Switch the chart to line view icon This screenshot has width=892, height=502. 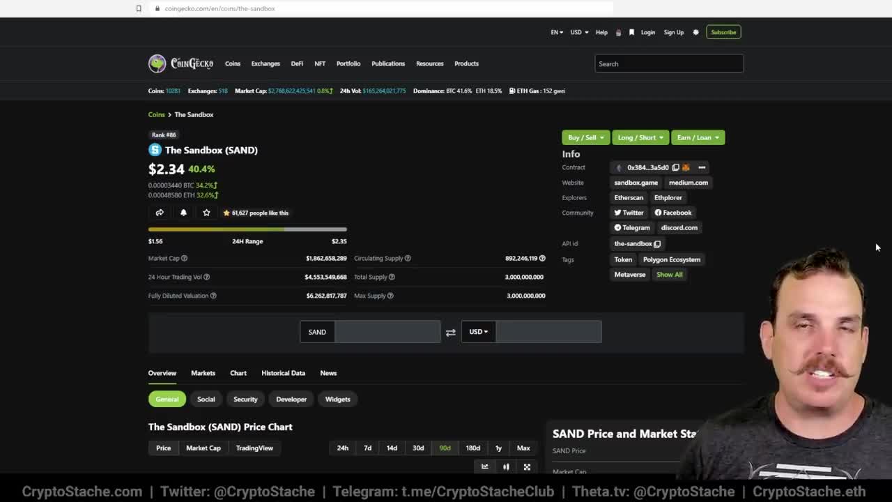click(485, 467)
